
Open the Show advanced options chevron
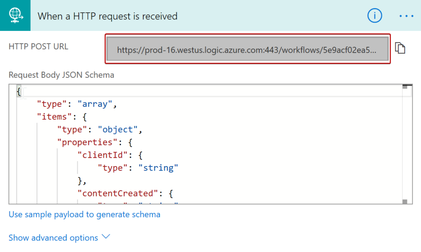[106, 237]
